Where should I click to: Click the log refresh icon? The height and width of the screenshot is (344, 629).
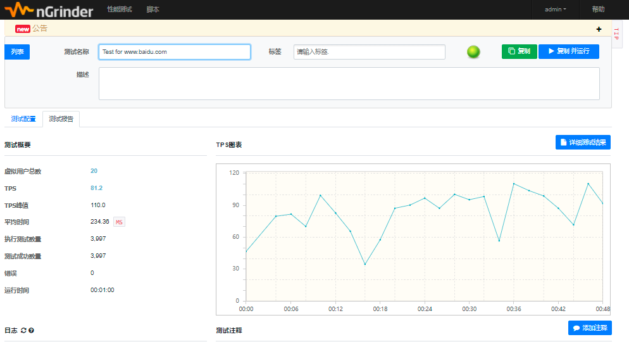pos(23,330)
